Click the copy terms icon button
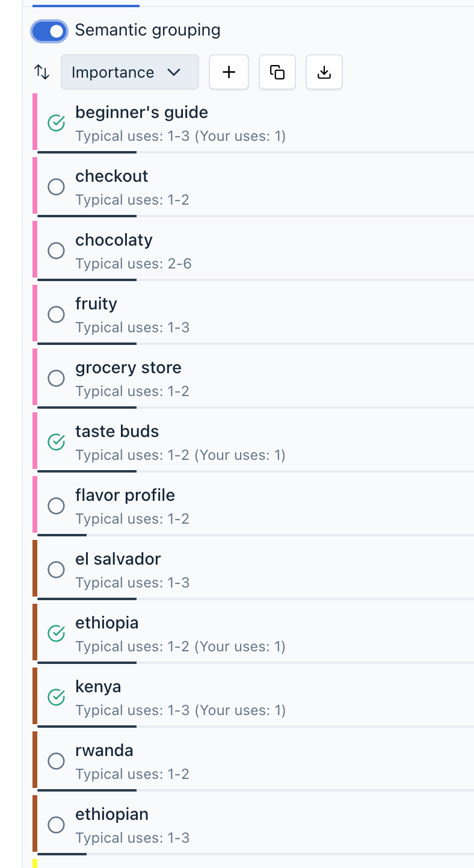This screenshot has height=868, width=474. (277, 72)
